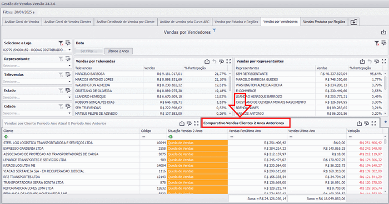Open the Vendas Produtos por Regiões tab
This screenshot has height=204, width=389.
click(324, 22)
